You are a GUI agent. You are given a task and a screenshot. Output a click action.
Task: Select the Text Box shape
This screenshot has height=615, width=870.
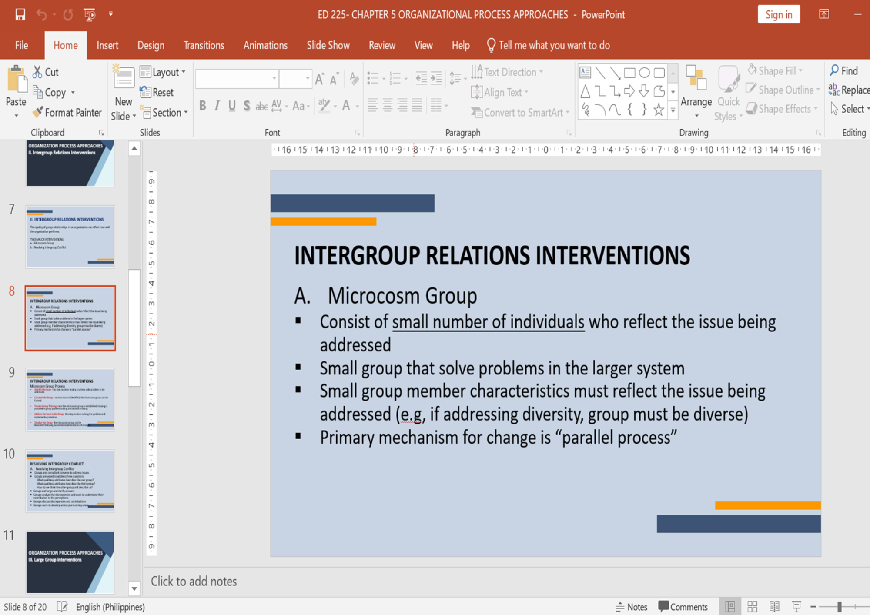[x=586, y=72]
